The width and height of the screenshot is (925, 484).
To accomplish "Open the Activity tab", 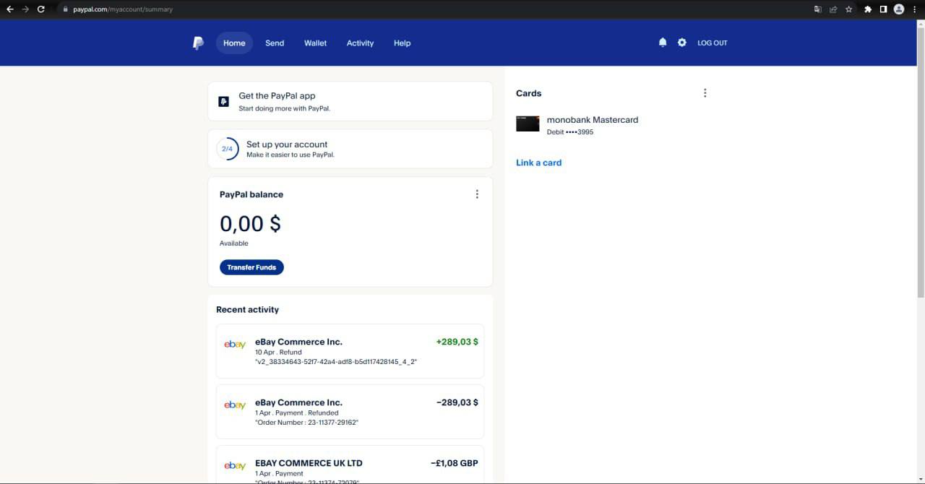I will pyautogui.click(x=360, y=43).
